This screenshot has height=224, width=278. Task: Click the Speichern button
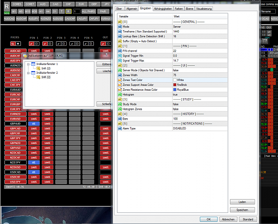tap(242, 210)
